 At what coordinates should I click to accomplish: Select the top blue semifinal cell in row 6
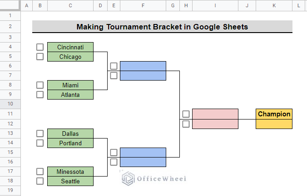click(x=143, y=66)
